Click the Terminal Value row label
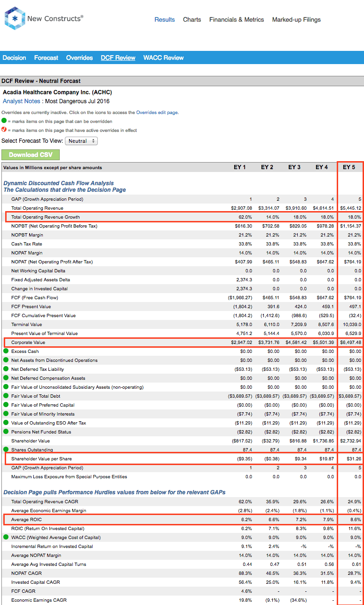Screen dimensions: 364x605 click(x=26, y=325)
